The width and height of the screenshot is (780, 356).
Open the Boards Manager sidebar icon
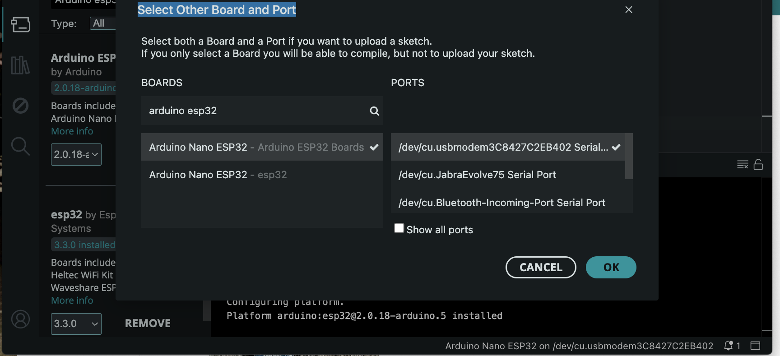coord(20,24)
